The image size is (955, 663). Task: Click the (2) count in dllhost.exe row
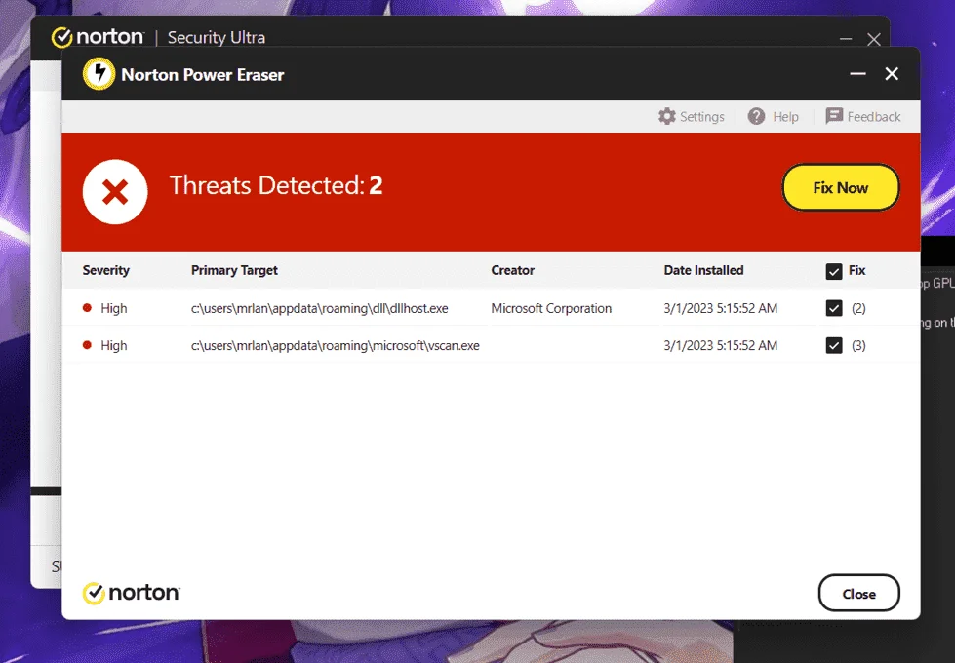coord(858,308)
